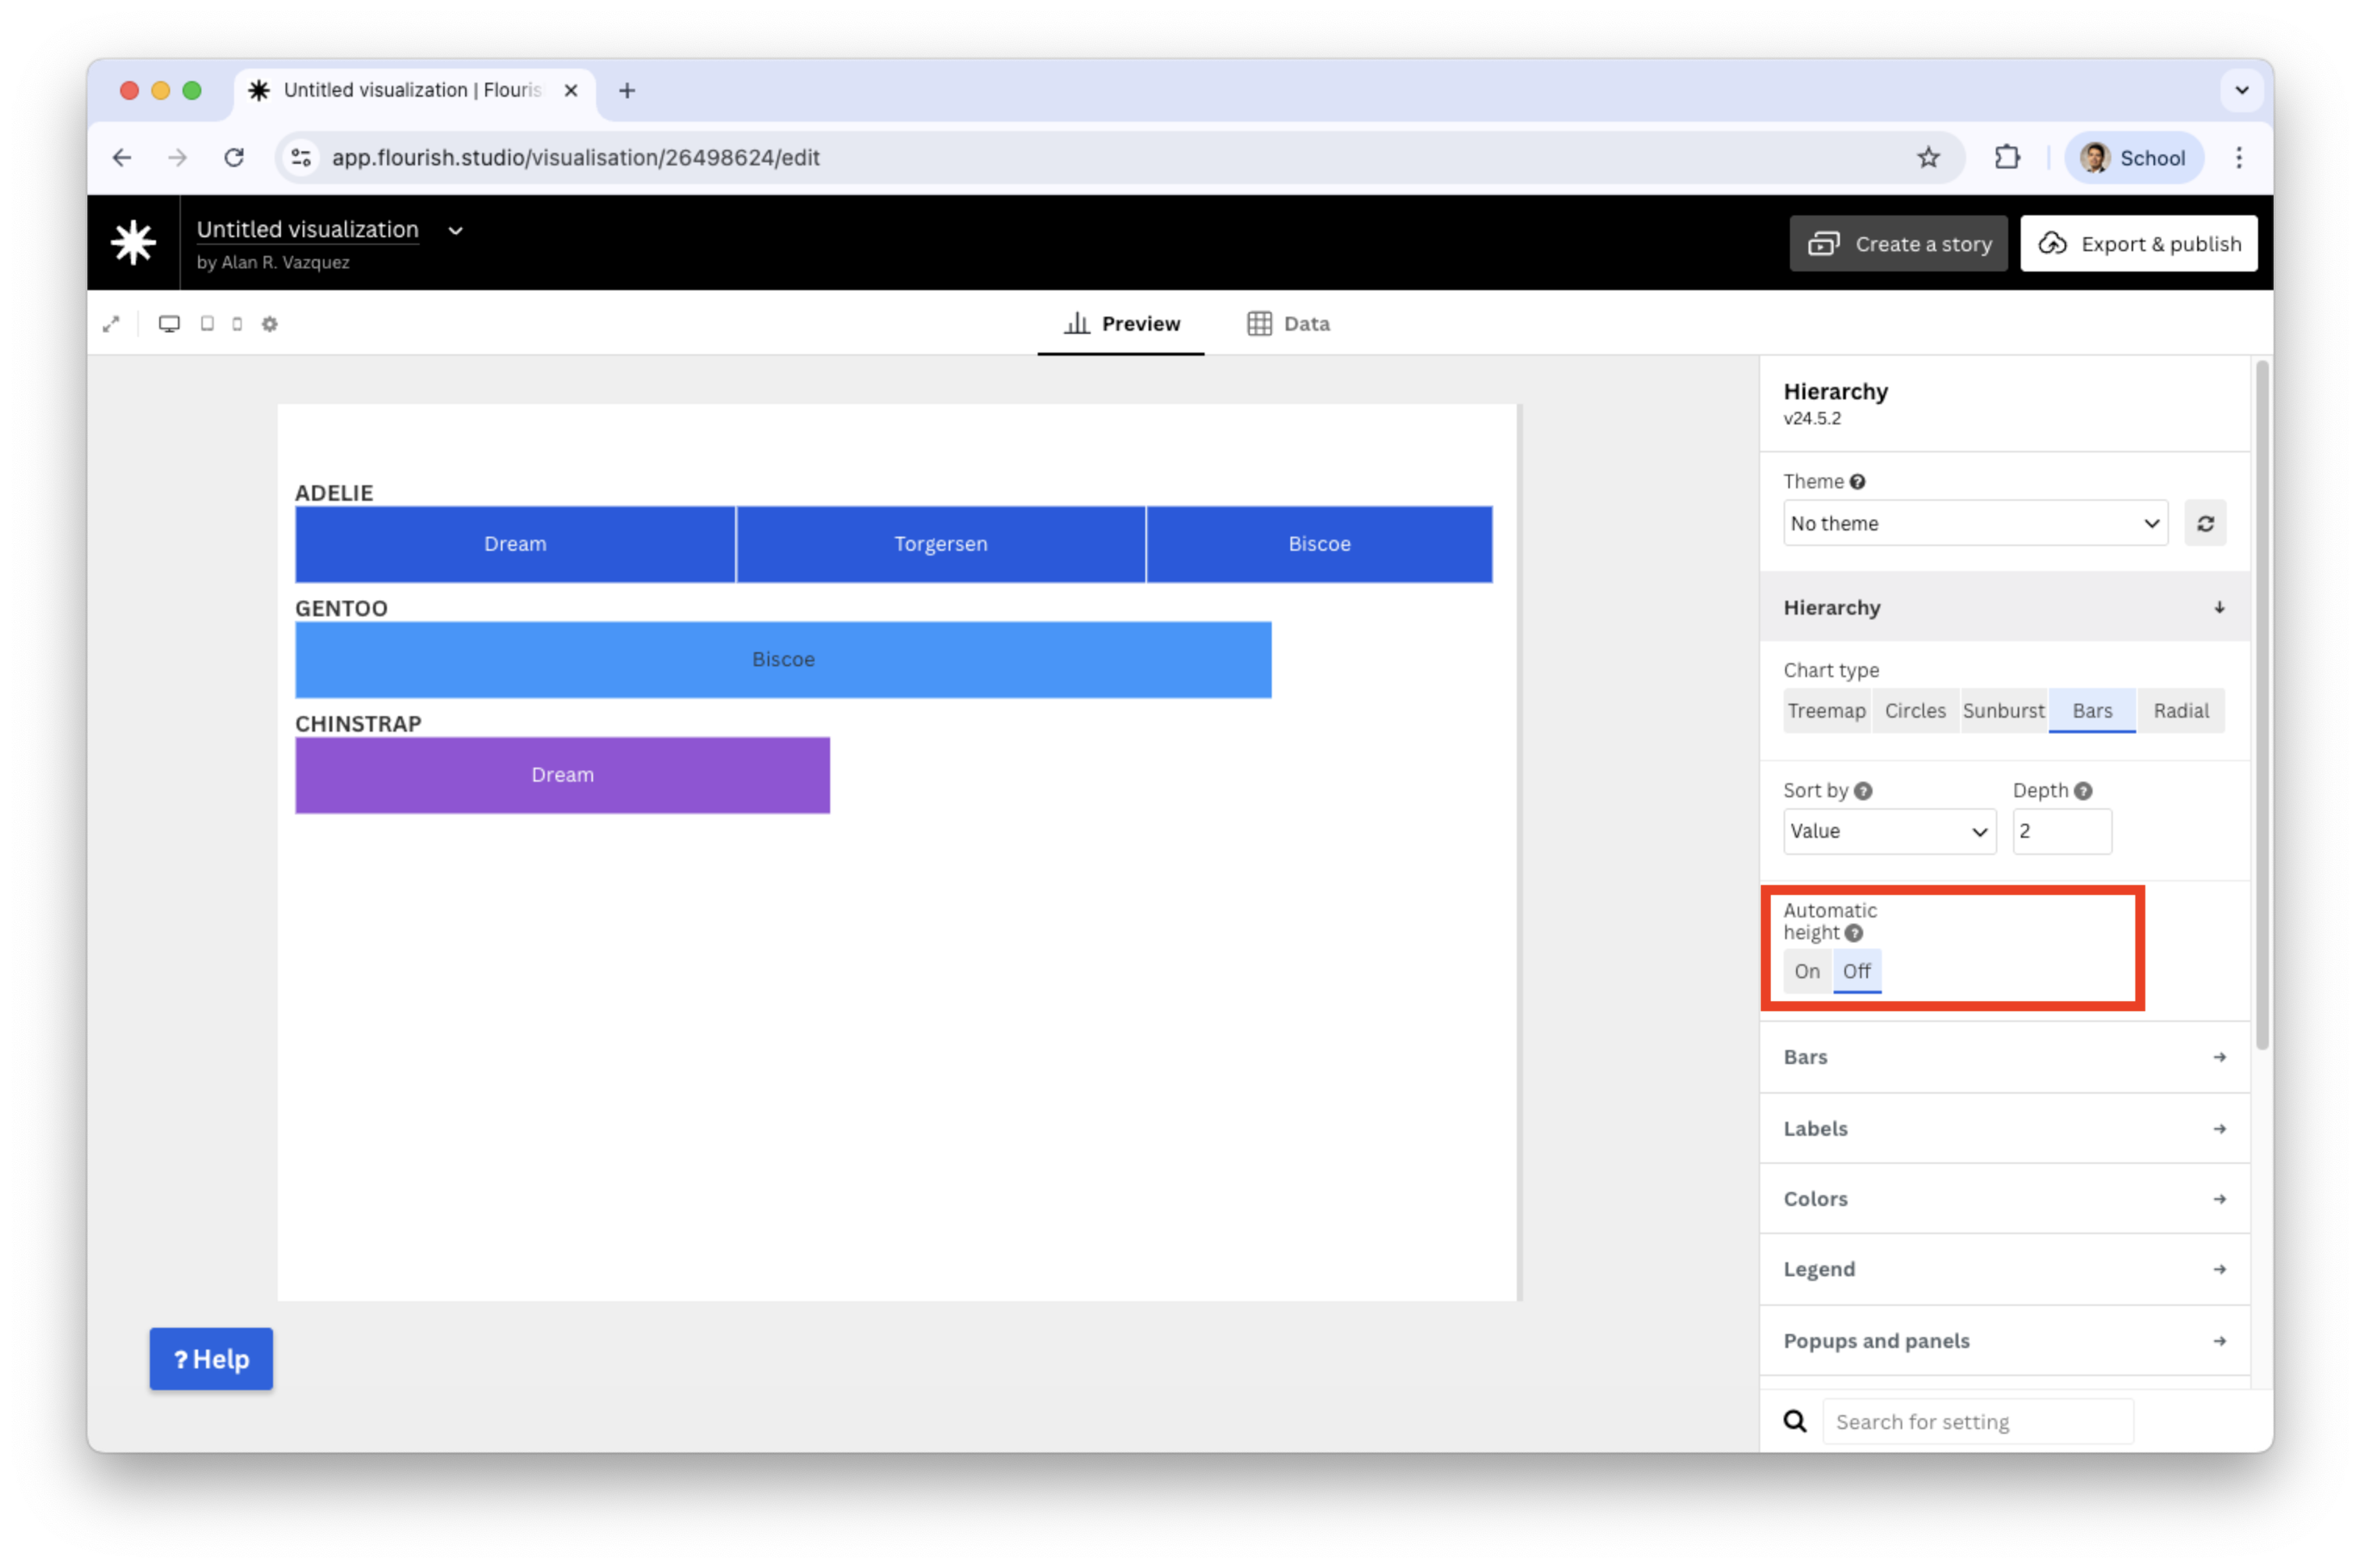Click the fullscreen expand arrows icon

tap(111, 324)
